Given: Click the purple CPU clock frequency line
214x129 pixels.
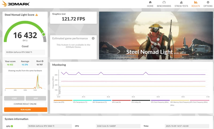Looking at the screenshot, I should pyautogui.click(x=133, y=74).
